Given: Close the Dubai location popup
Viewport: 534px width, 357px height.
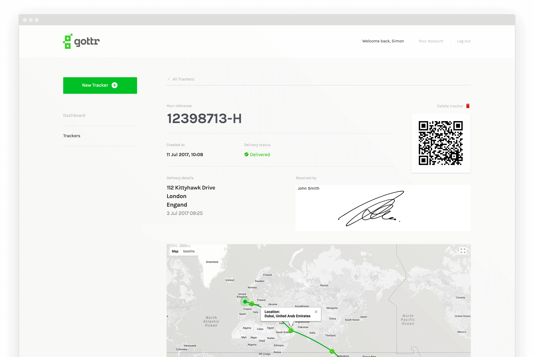Looking at the screenshot, I should click(316, 312).
